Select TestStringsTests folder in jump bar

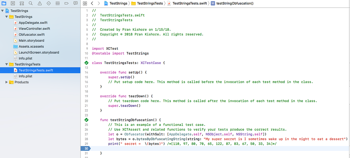coord(147,3)
